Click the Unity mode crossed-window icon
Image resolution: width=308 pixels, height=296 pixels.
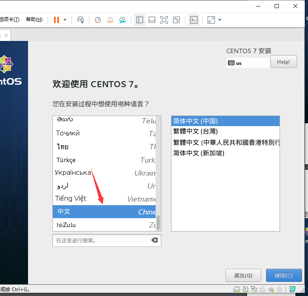coord(176,20)
